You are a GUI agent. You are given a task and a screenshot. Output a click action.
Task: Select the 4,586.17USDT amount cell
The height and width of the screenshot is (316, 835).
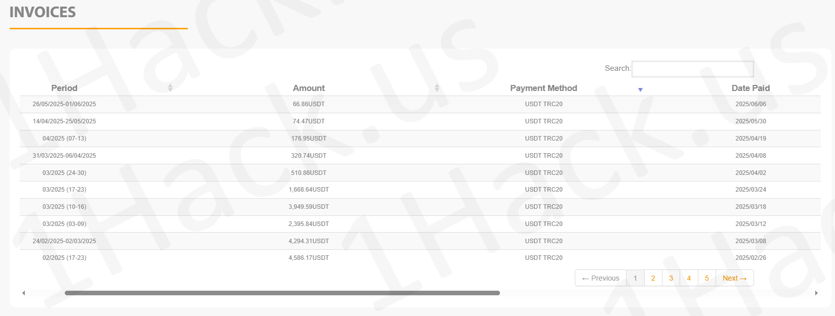click(x=309, y=258)
